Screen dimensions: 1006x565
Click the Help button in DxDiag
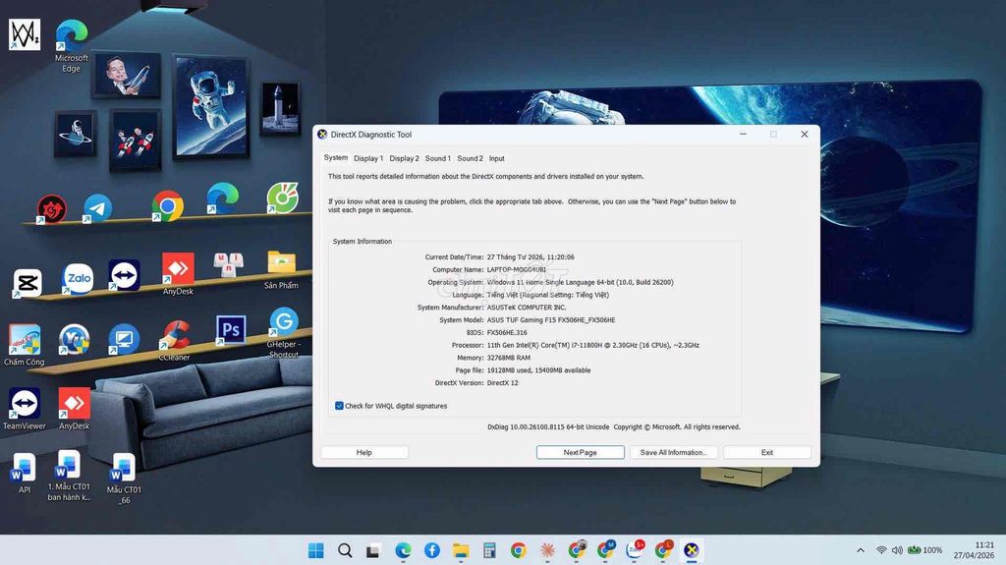point(363,453)
